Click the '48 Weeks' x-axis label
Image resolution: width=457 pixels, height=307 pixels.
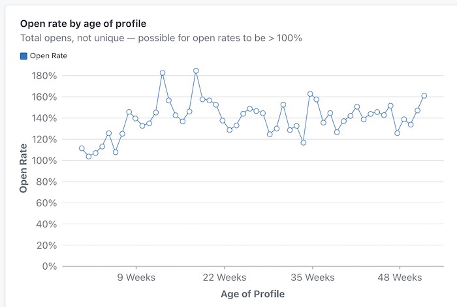(400, 278)
